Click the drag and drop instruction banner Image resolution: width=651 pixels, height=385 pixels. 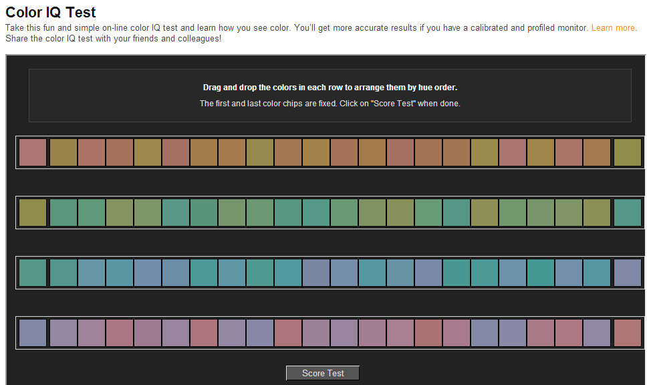pyautogui.click(x=330, y=95)
